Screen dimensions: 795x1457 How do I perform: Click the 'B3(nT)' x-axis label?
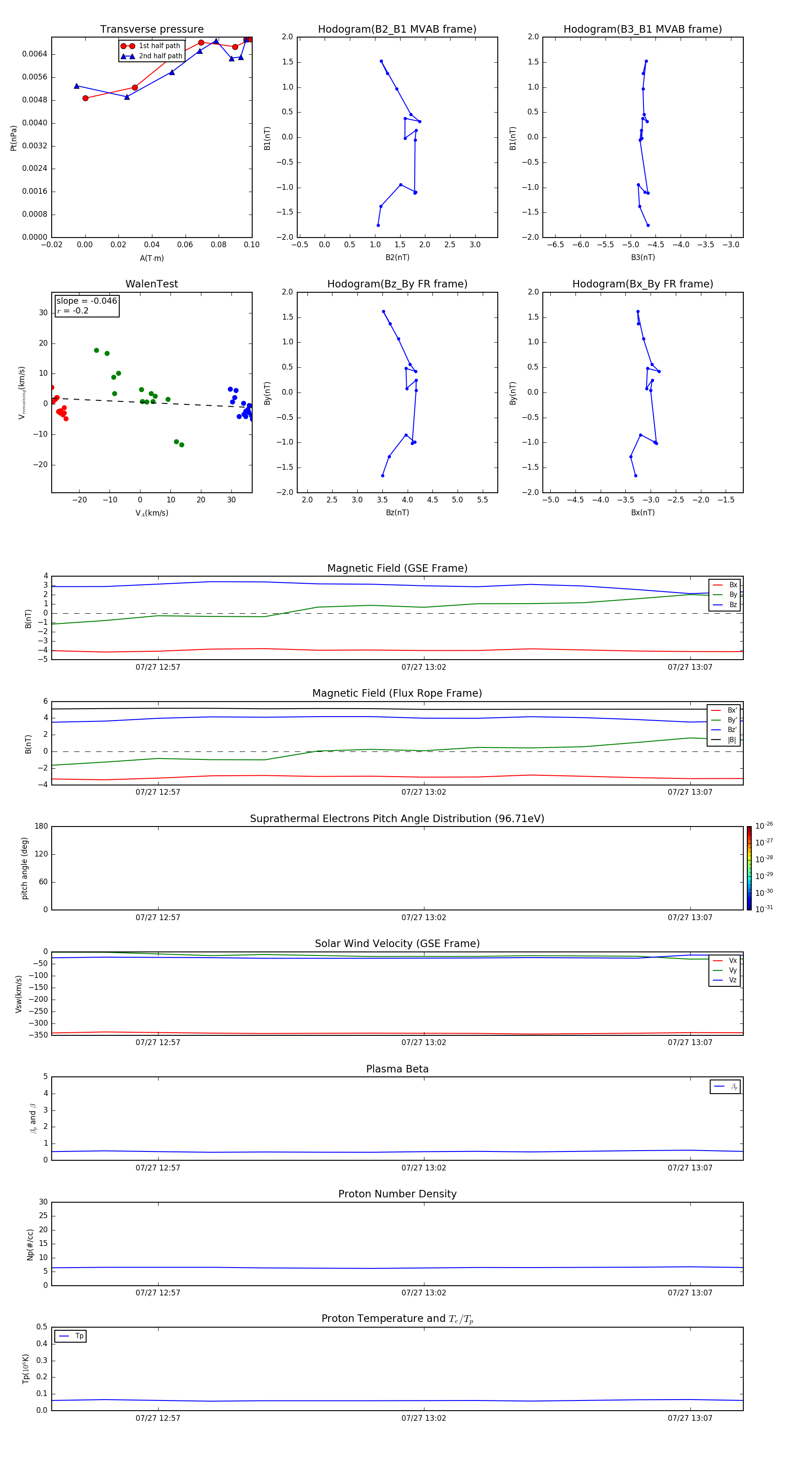pos(643,257)
